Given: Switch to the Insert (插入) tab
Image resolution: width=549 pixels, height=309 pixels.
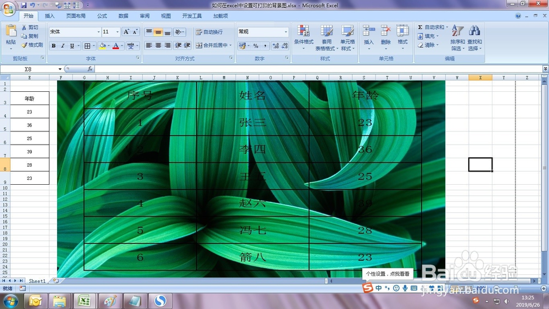Looking at the screenshot, I should pyautogui.click(x=50, y=16).
